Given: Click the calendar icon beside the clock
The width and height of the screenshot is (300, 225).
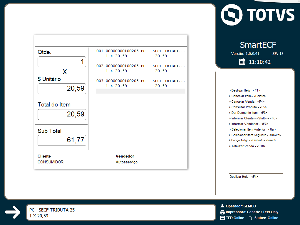Looking at the screenshot, I should [x=242, y=62].
